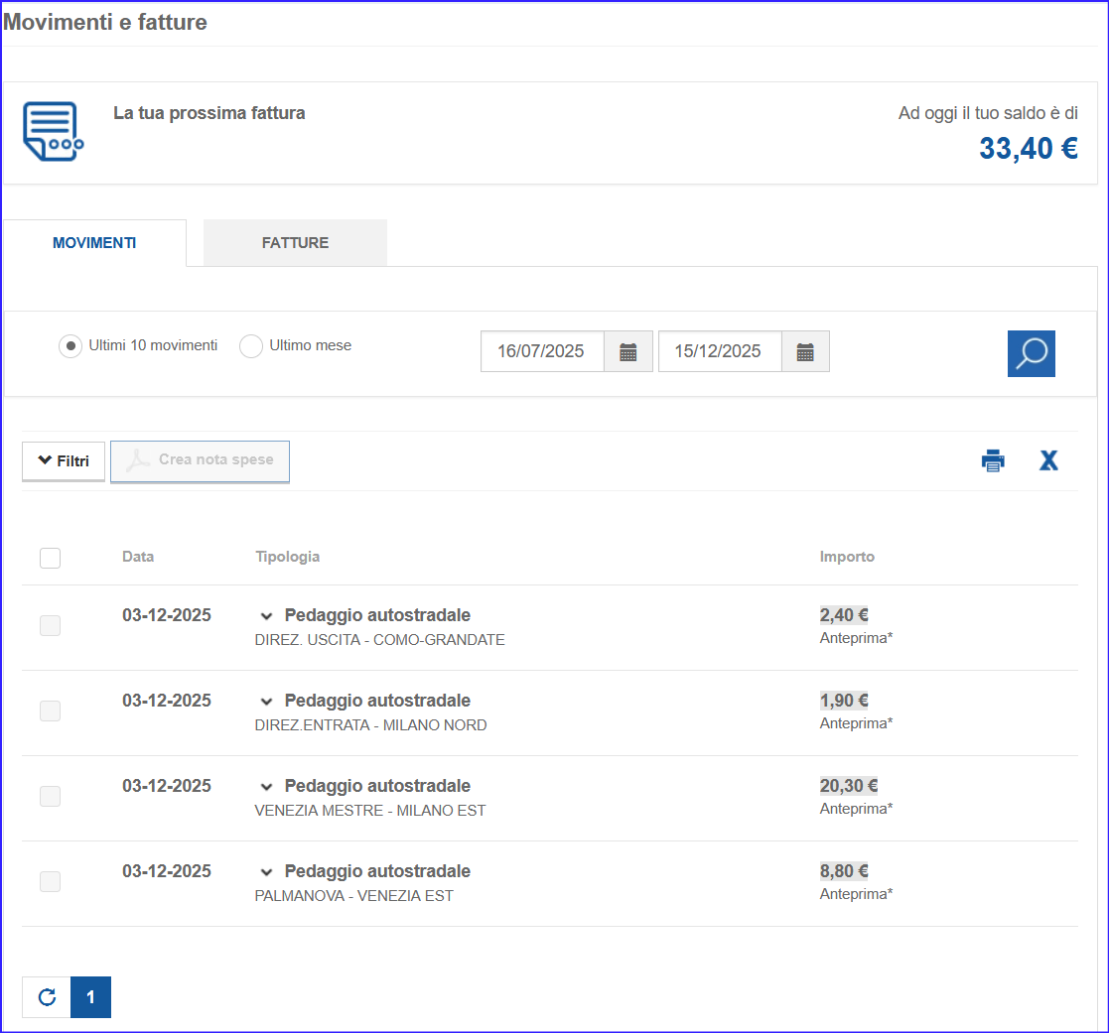The width and height of the screenshot is (1109, 1033).
Task: Select the Ultimi 10 movimenti radio
Action: (x=70, y=345)
